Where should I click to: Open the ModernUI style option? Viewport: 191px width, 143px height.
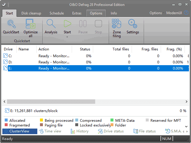pyautogui.click(x=174, y=13)
